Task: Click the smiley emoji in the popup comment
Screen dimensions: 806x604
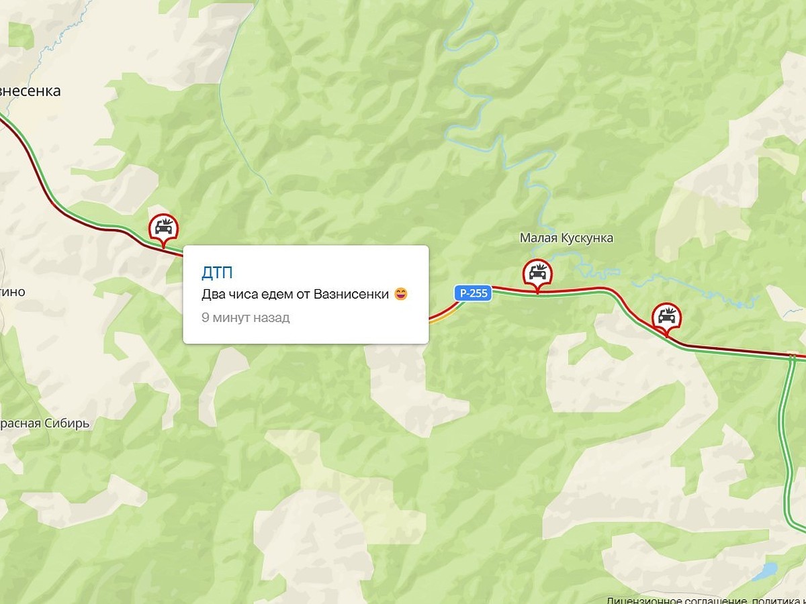Action: tap(401, 294)
